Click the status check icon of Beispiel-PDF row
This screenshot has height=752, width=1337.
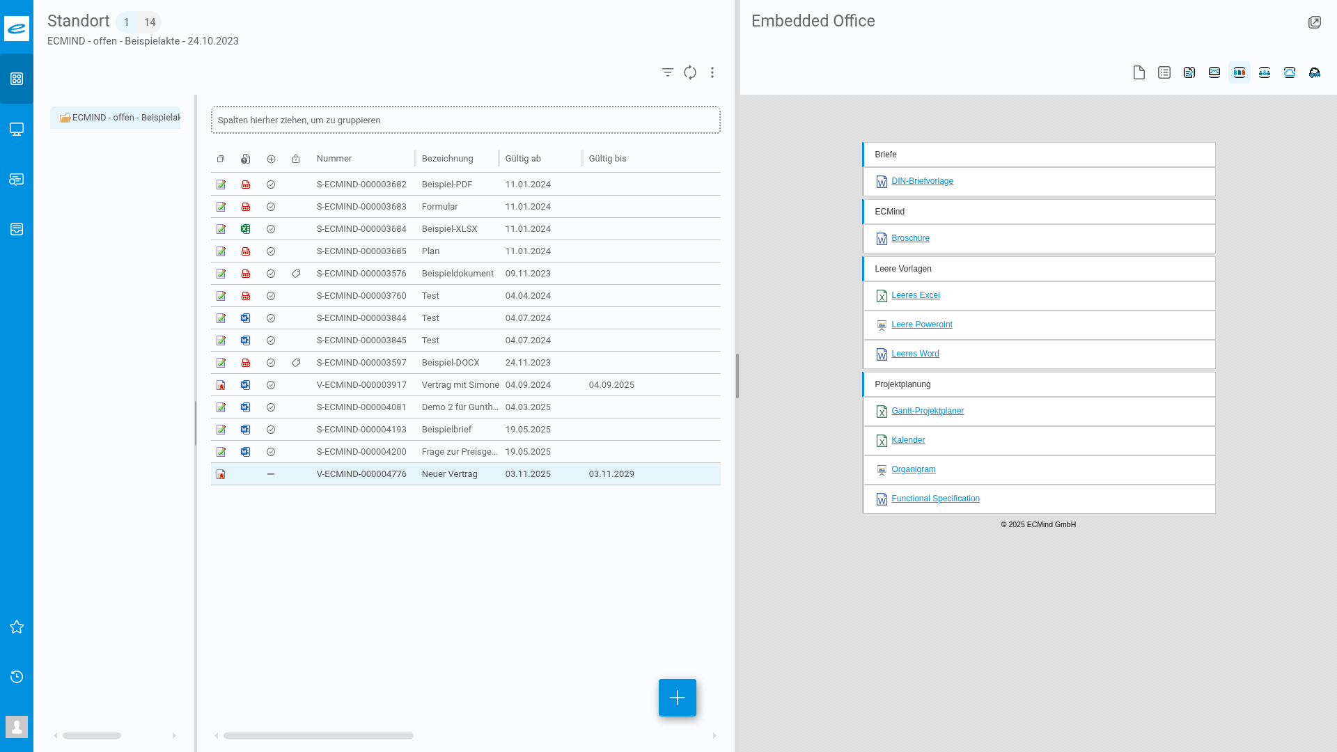coord(271,185)
